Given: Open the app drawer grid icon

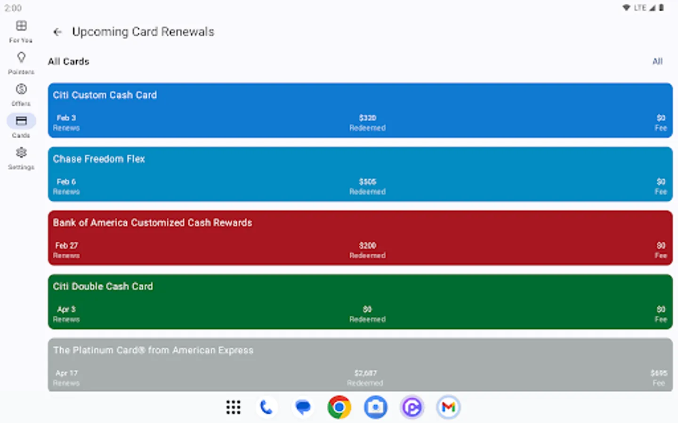Looking at the screenshot, I should tap(233, 407).
